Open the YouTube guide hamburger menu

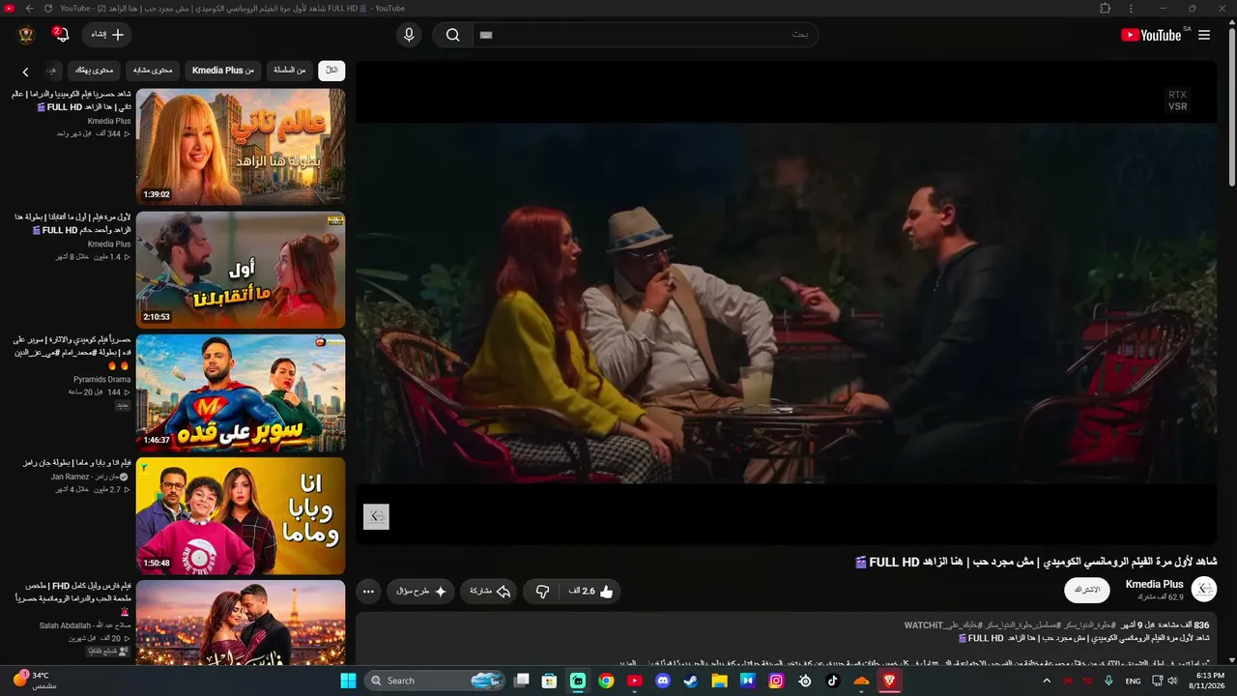pos(1204,35)
